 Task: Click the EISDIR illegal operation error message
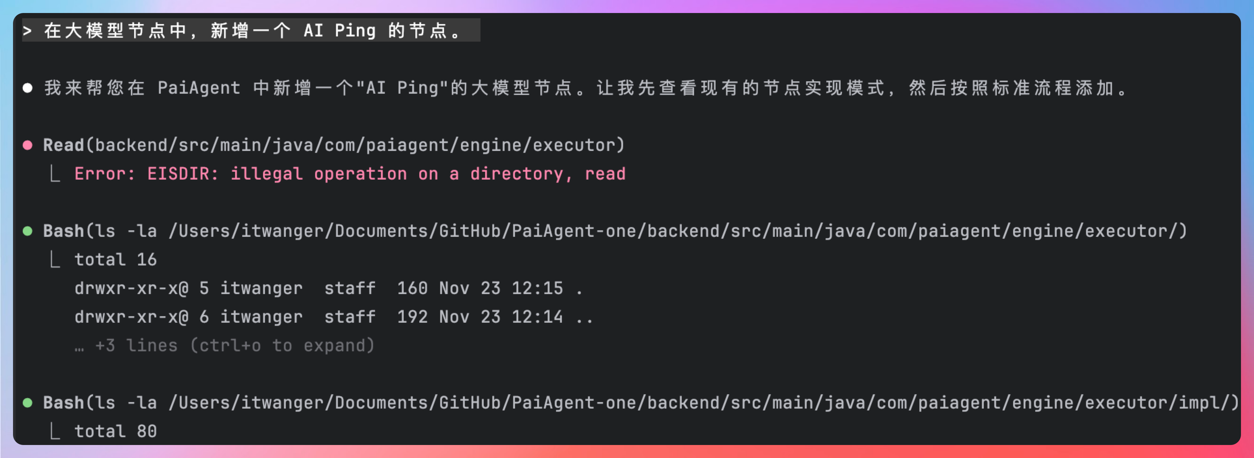(x=350, y=174)
